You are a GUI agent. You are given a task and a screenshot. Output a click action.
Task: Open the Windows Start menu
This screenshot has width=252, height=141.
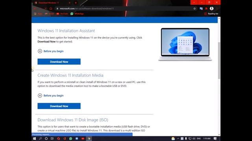[x=34, y=139]
